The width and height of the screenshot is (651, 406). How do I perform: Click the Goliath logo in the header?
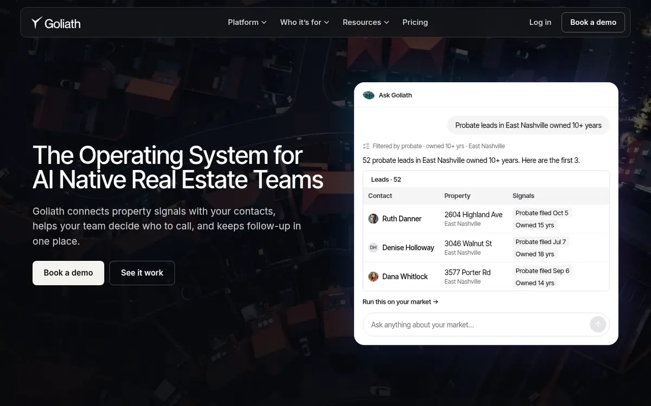click(56, 23)
